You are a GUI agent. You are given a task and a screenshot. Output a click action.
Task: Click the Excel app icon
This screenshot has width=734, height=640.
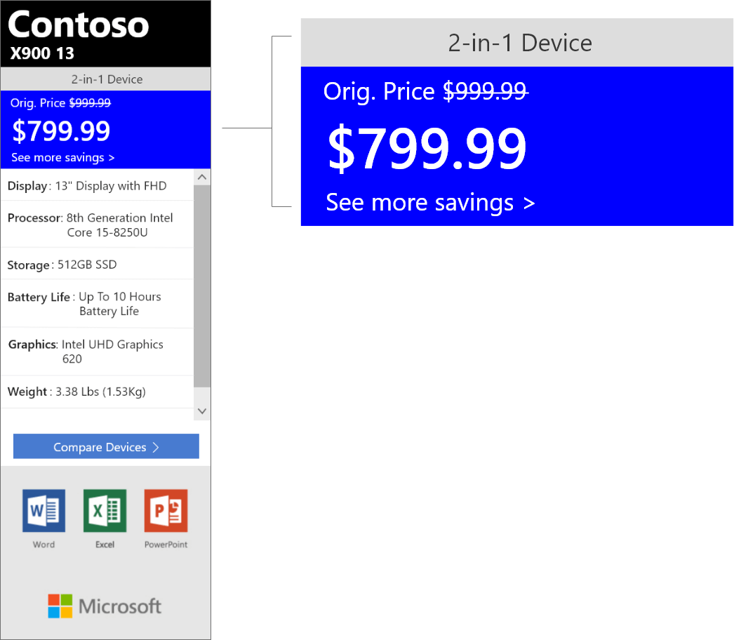[105, 510]
